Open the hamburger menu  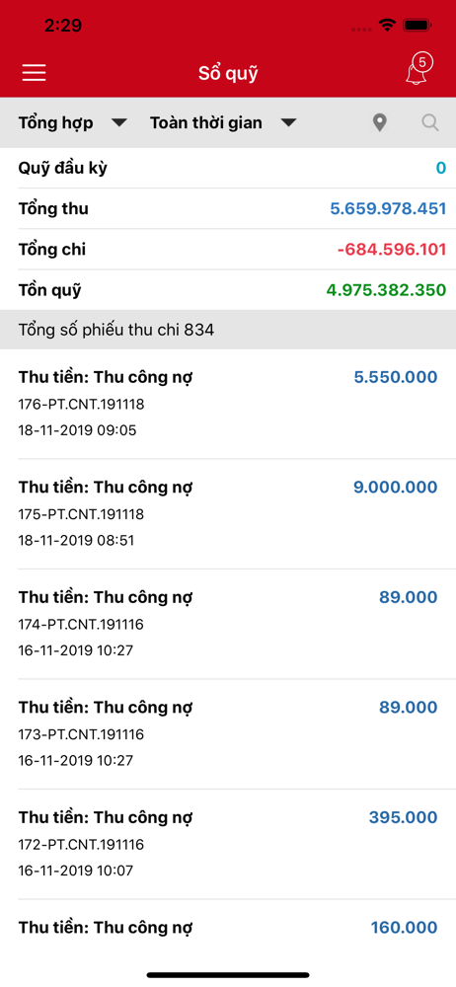(x=34, y=73)
